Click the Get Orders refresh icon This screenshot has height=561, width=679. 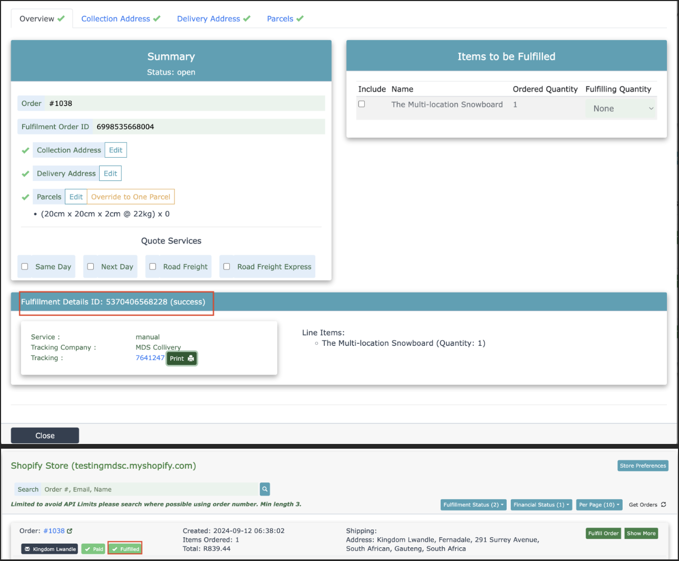[663, 505]
